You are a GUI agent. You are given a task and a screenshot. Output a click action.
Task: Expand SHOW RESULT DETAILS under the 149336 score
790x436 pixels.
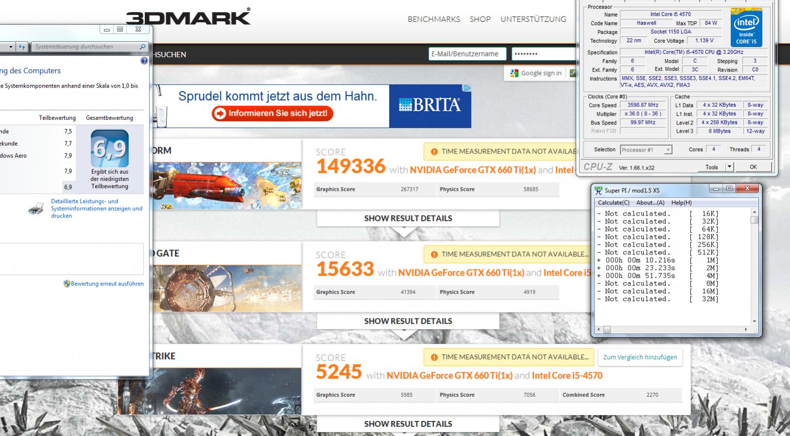click(x=408, y=218)
